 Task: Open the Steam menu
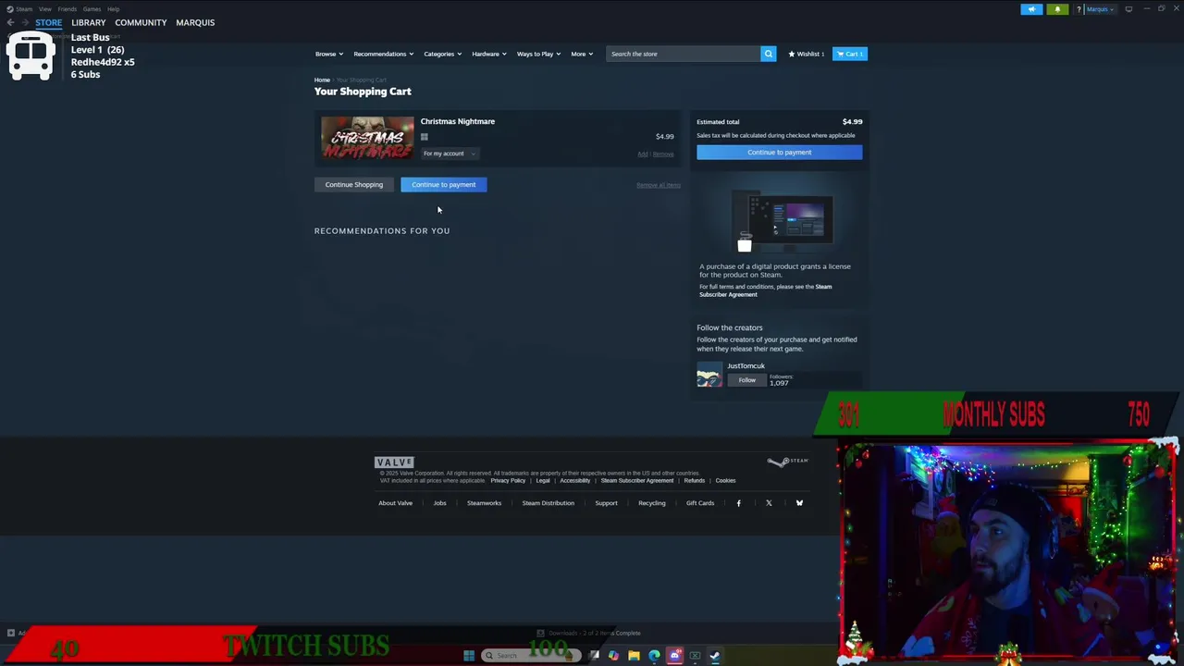19,9
